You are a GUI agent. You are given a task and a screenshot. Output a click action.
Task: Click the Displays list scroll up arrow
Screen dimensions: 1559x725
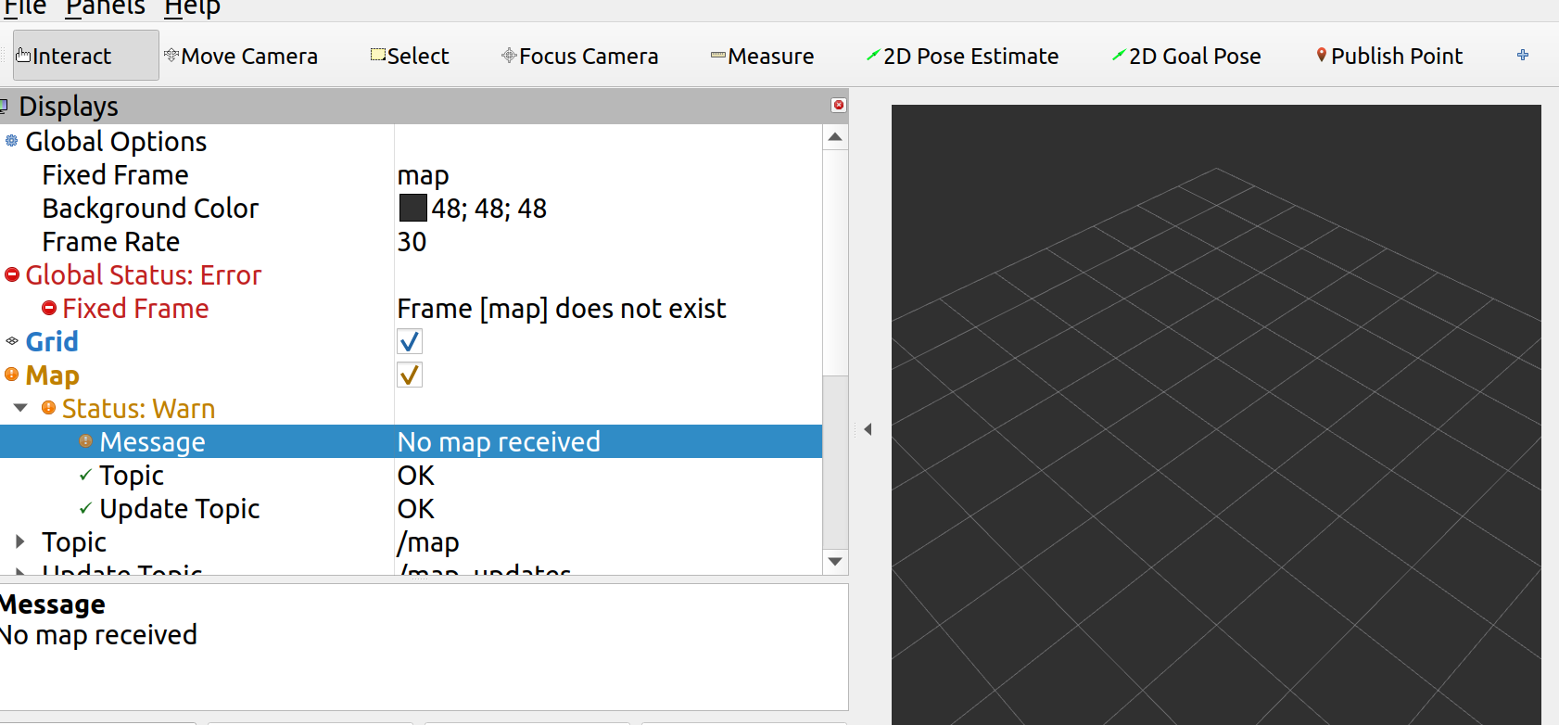835,137
